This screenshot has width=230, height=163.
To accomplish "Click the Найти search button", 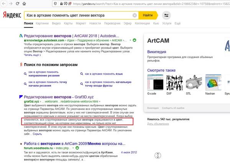I will (x=148, y=15).
